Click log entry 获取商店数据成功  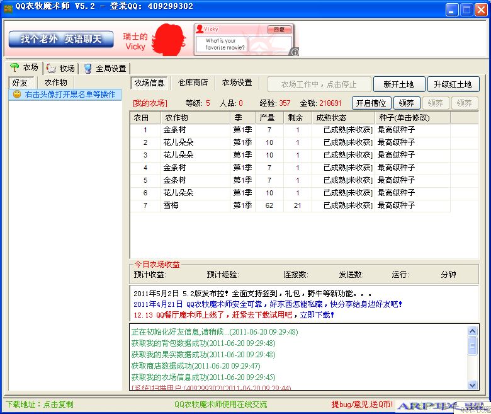click(x=196, y=365)
